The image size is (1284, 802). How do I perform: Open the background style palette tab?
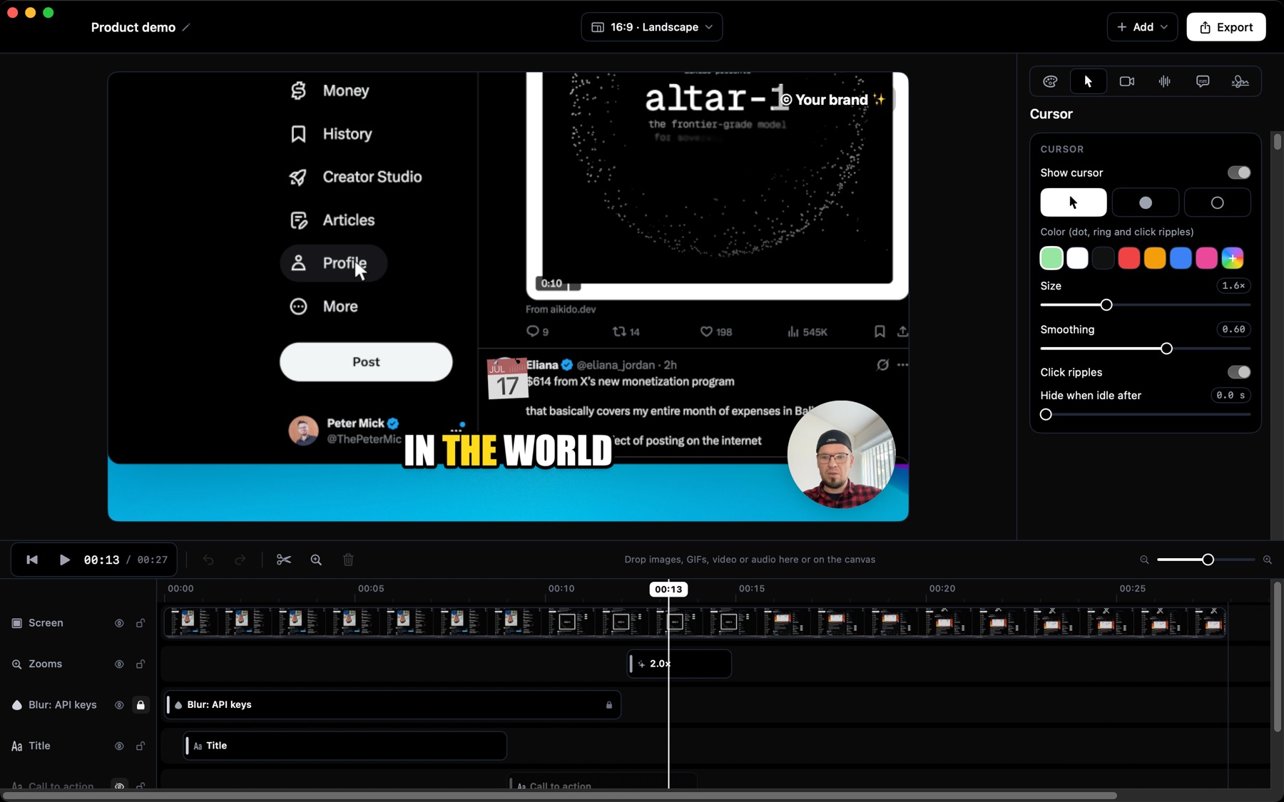pos(1050,81)
